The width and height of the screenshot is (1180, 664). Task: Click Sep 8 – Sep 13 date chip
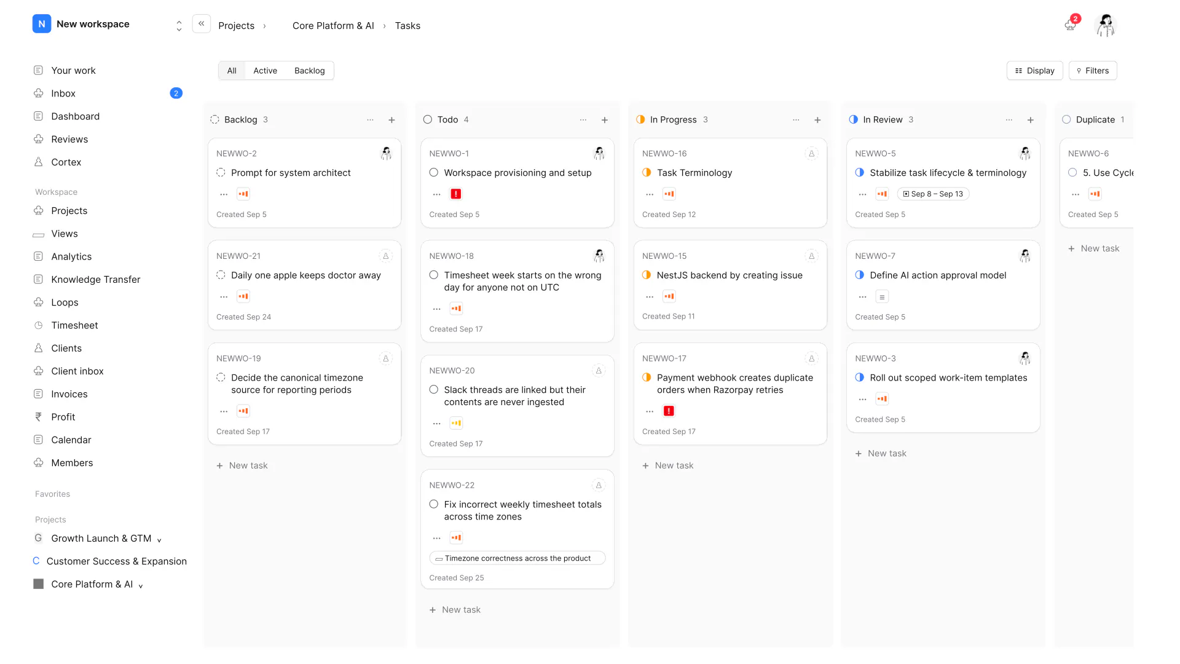pos(933,194)
